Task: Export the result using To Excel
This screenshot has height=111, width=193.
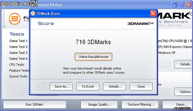Action: coord(88,86)
